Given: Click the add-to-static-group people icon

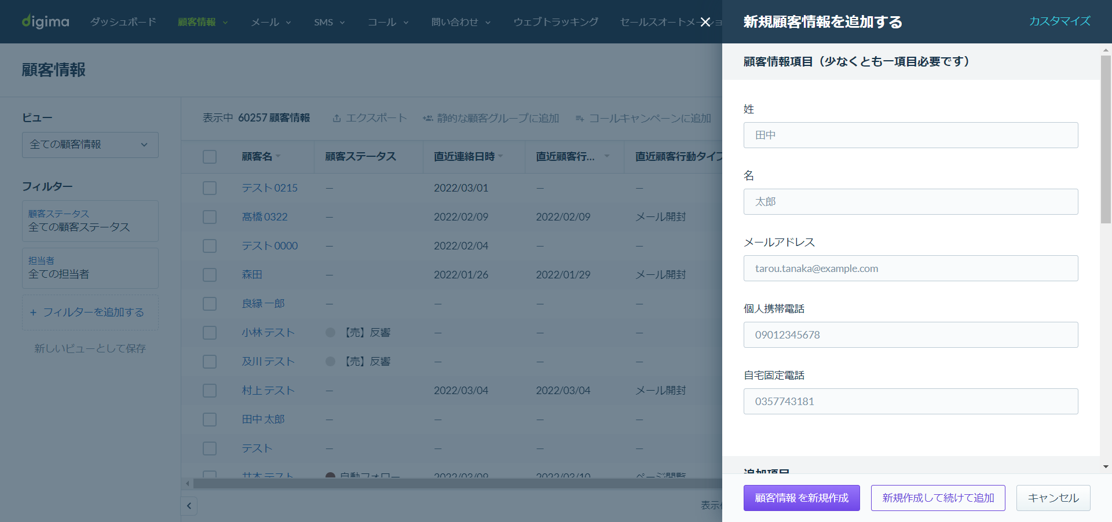Looking at the screenshot, I should tap(428, 118).
